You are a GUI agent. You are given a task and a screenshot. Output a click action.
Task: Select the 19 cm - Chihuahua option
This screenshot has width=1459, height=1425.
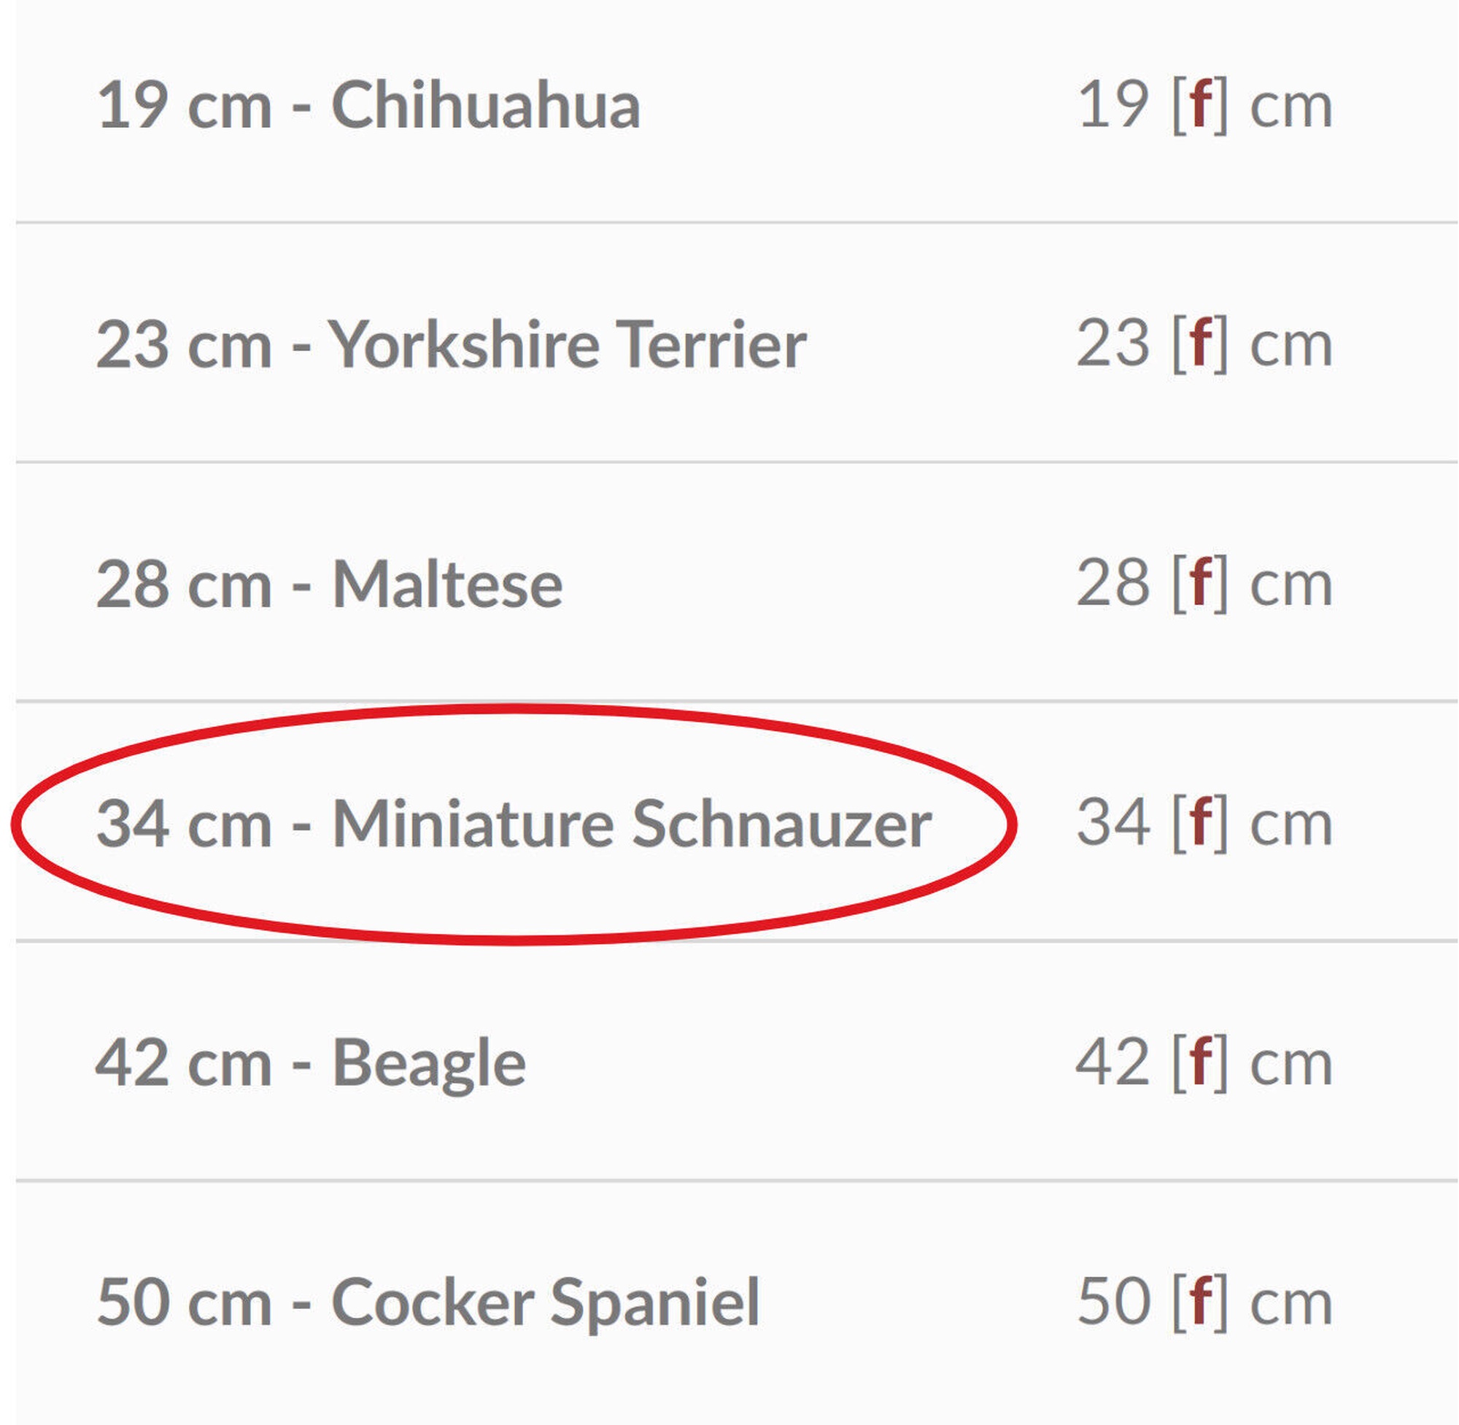(x=369, y=106)
